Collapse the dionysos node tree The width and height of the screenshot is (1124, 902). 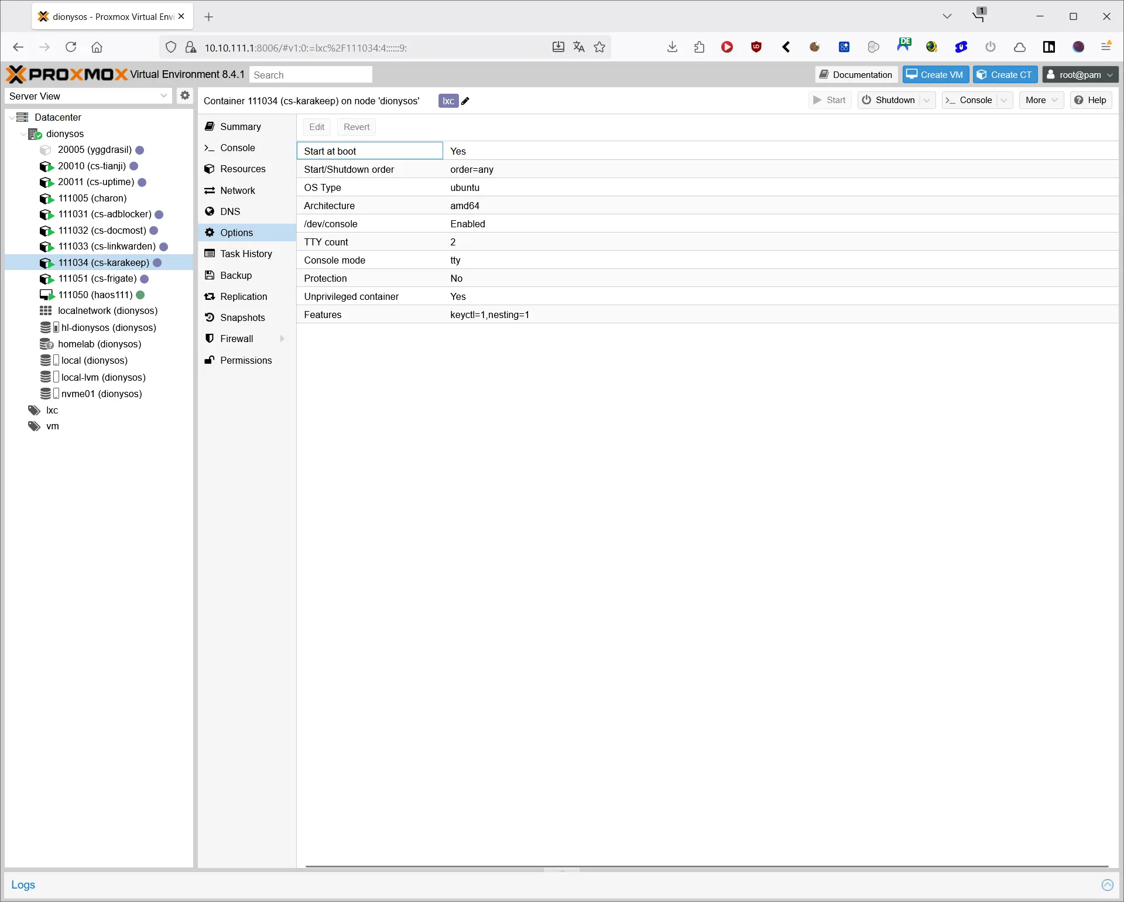tap(23, 134)
